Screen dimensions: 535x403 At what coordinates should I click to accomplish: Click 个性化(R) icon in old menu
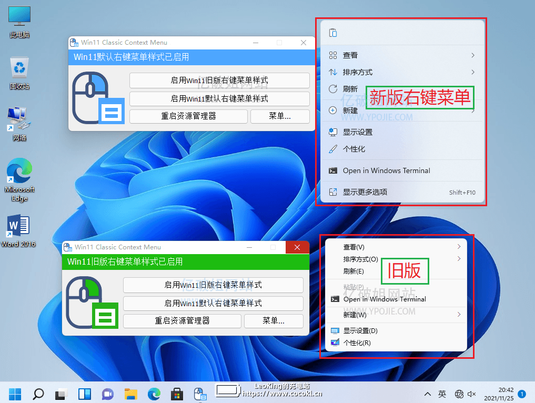[x=335, y=342]
